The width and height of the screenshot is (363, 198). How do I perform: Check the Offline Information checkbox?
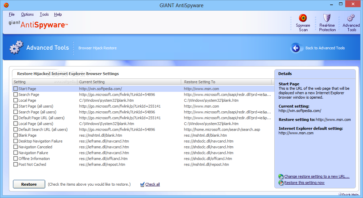15,159
